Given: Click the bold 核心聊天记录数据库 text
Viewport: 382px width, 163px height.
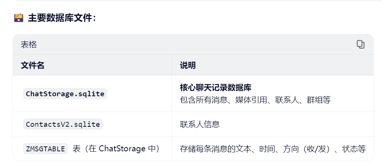Looking at the screenshot, I should [216, 88].
